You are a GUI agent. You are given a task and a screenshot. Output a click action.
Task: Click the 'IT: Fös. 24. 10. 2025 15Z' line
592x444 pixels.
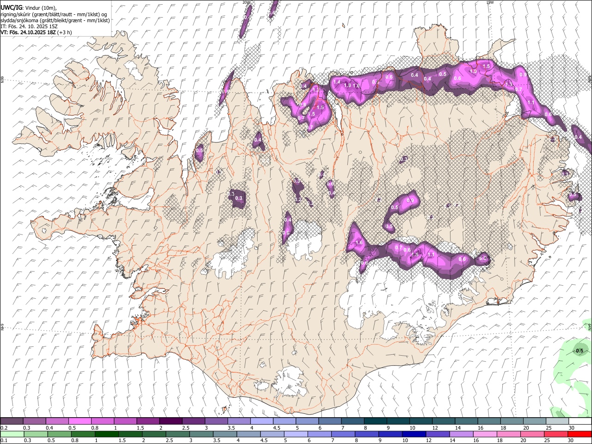[29, 26]
